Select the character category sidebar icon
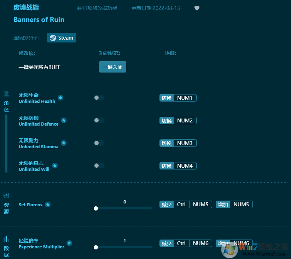291x259 pixels. pos(6,94)
